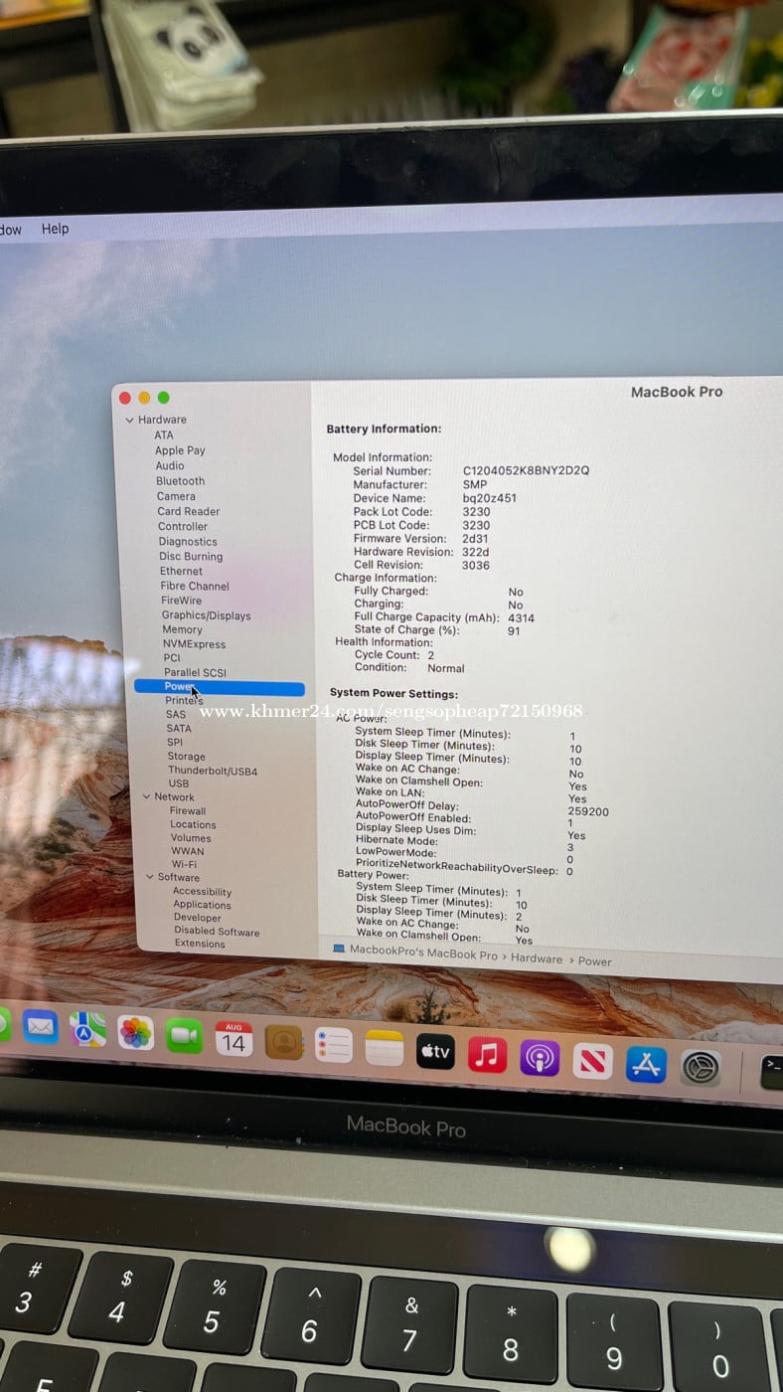The image size is (783, 1392).
Task: Click the computer icon in path bar
Action: 339,950
